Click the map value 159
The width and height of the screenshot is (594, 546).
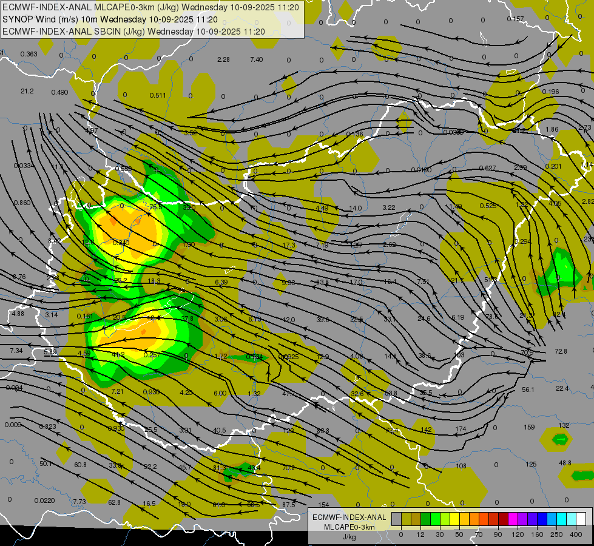[x=529, y=427]
